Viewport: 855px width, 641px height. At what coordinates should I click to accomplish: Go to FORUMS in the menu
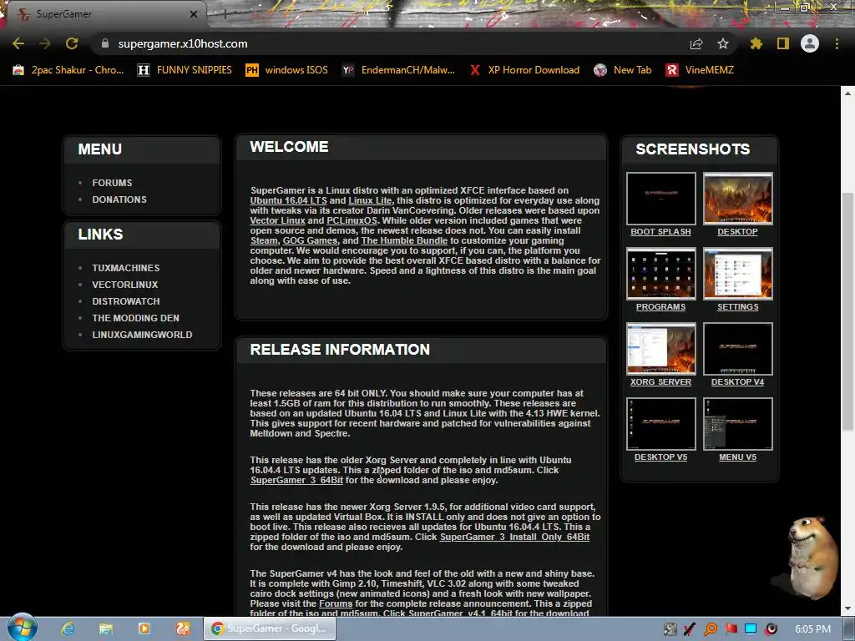[x=112, y=183]
